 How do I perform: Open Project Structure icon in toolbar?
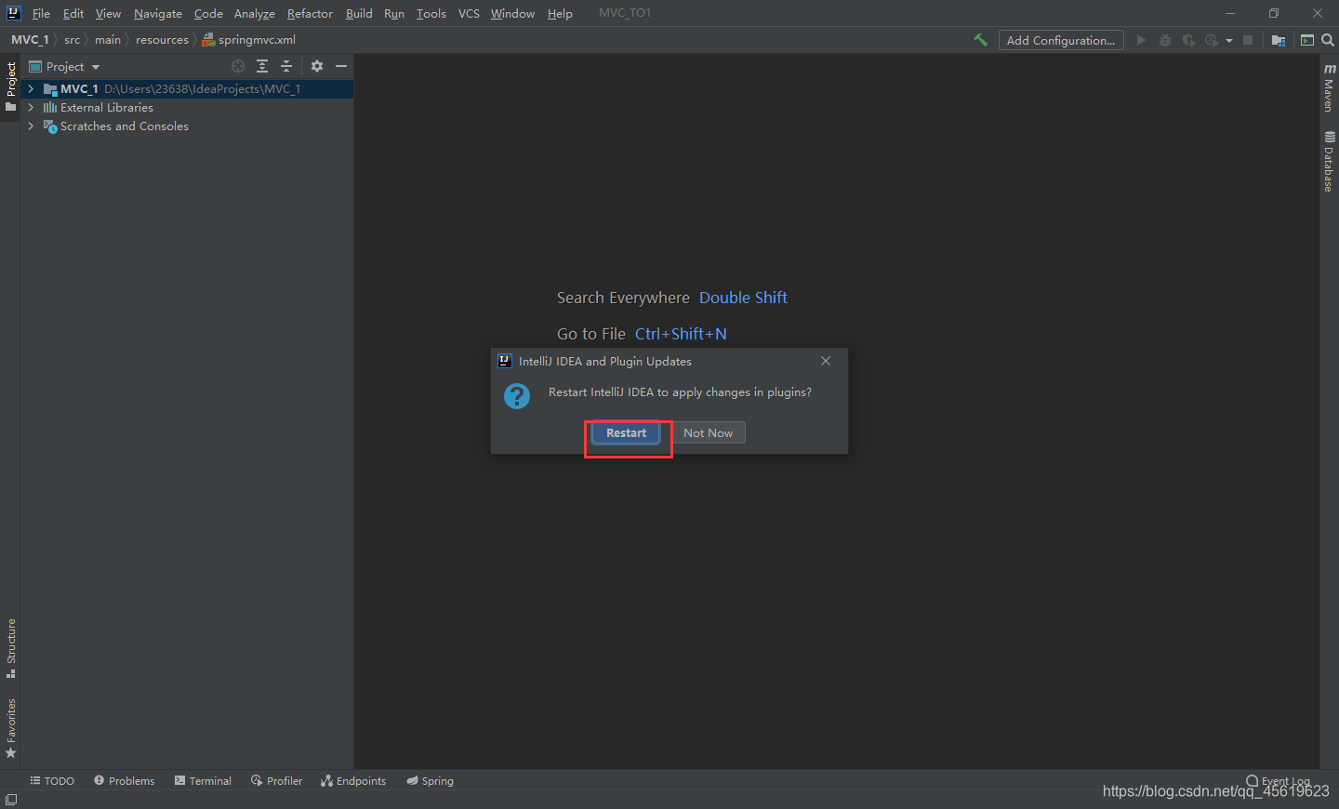(1279, 40)
